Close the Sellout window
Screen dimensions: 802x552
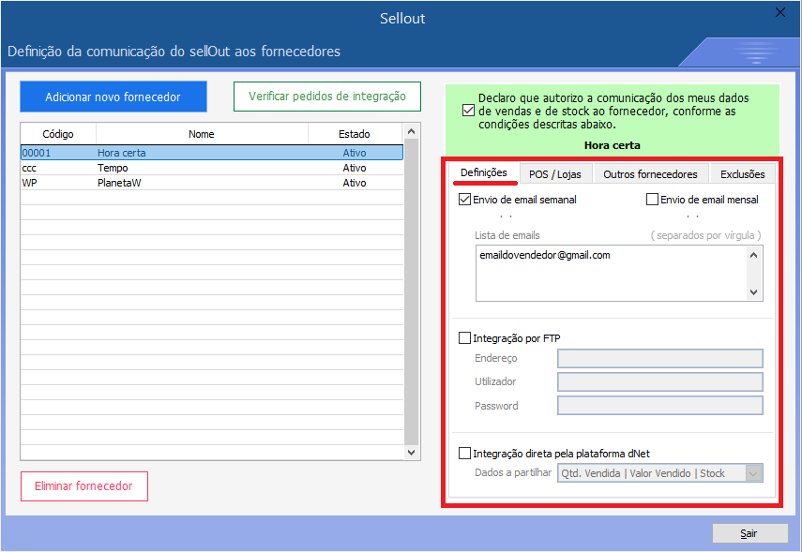(779, 12)
